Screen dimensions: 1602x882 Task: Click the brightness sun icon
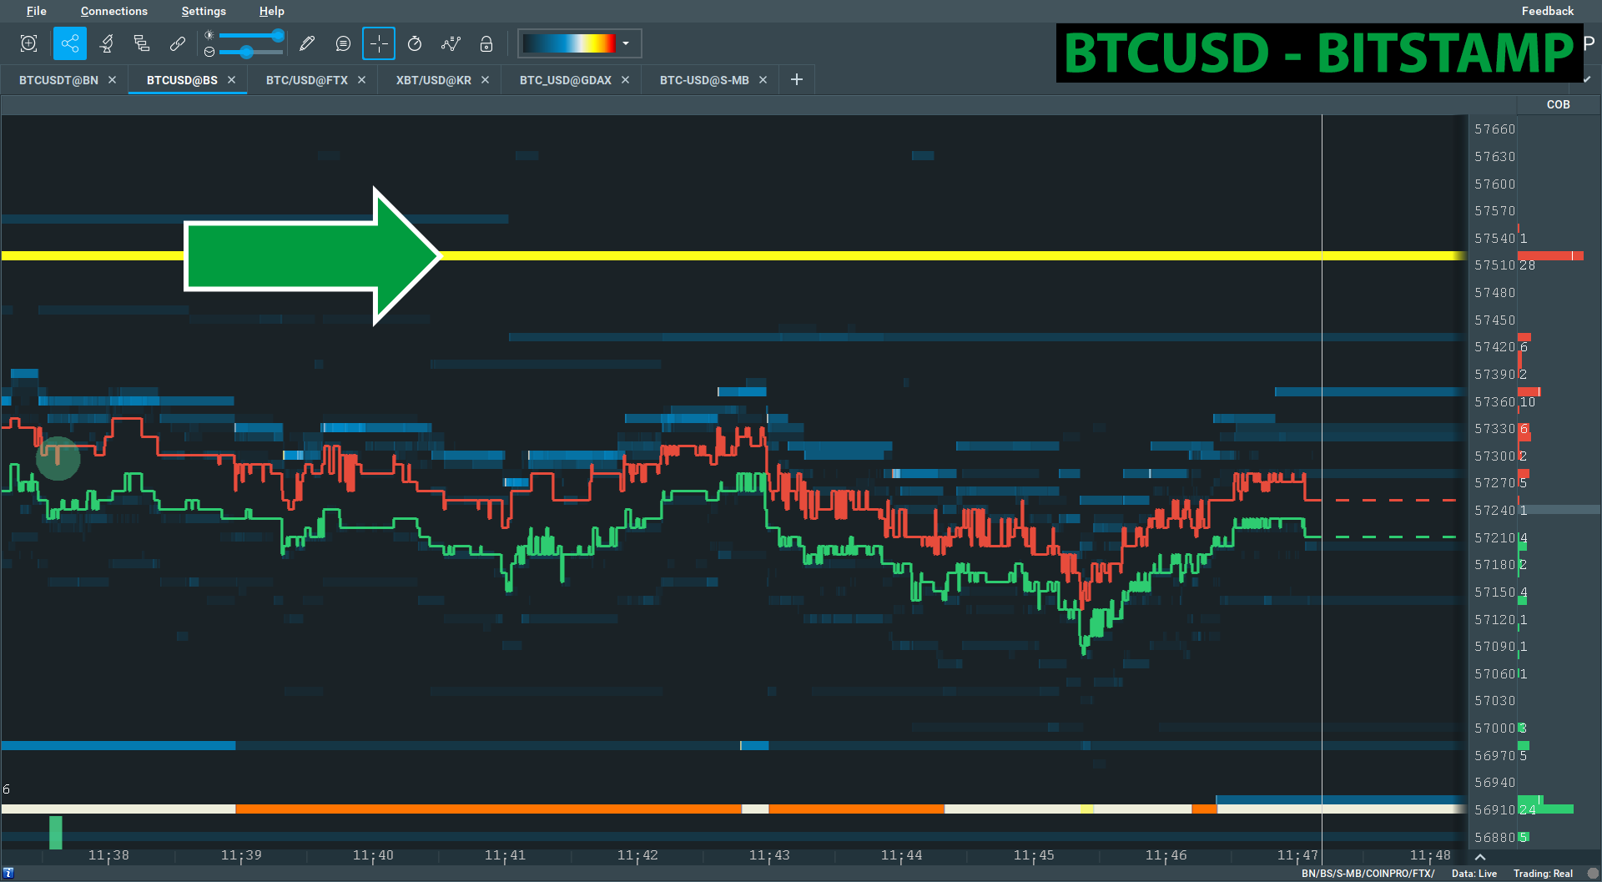pyautogui.click(x=209, y=35)
